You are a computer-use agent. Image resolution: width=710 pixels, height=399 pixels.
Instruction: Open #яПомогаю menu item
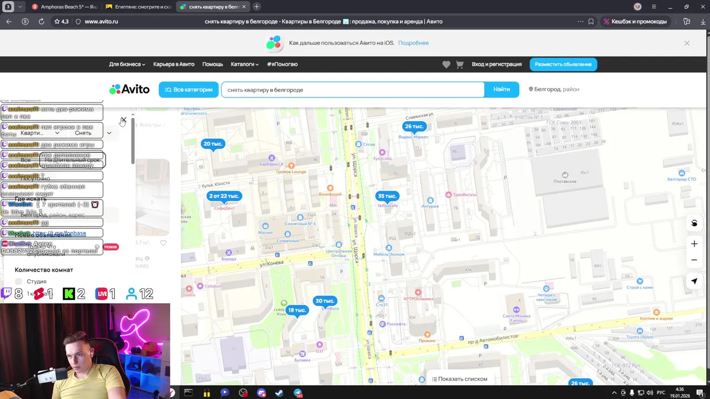tap(282, 64)
